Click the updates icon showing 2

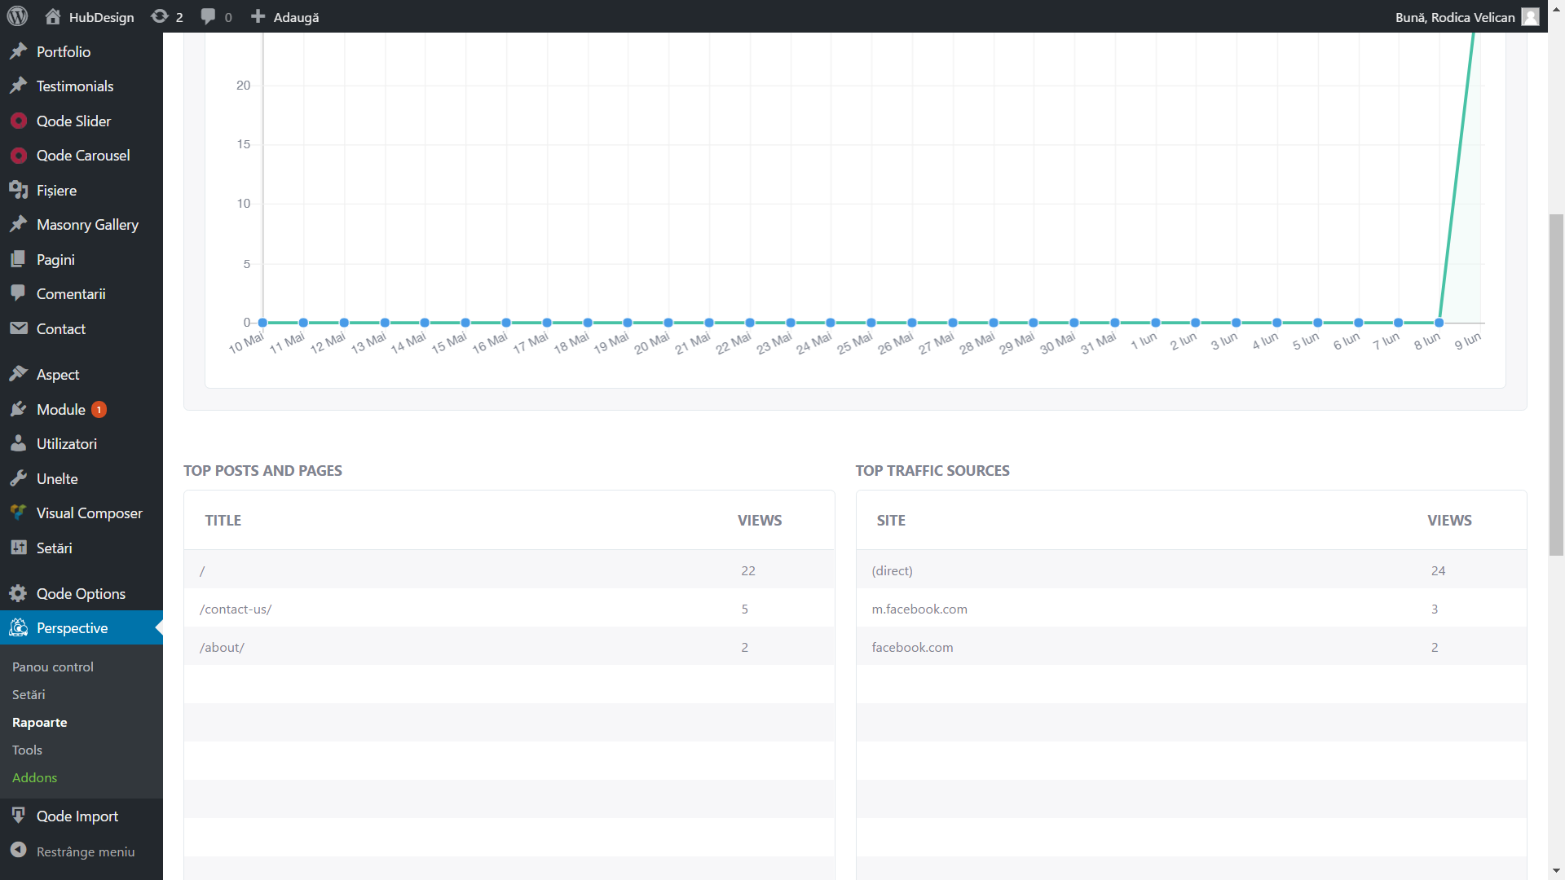pos(160,16)
